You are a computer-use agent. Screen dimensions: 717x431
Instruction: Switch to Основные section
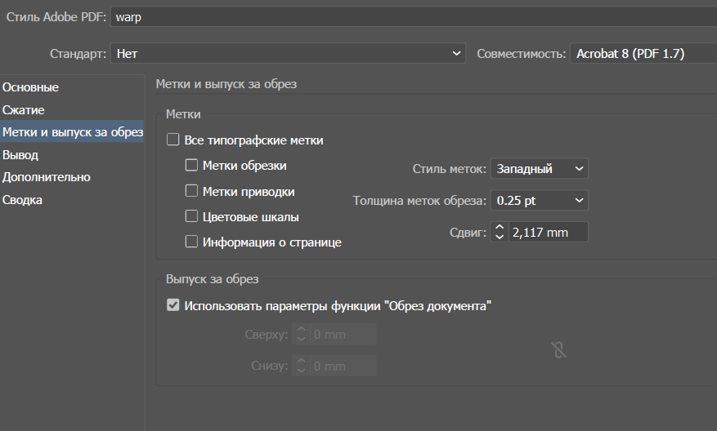[31, 87]
